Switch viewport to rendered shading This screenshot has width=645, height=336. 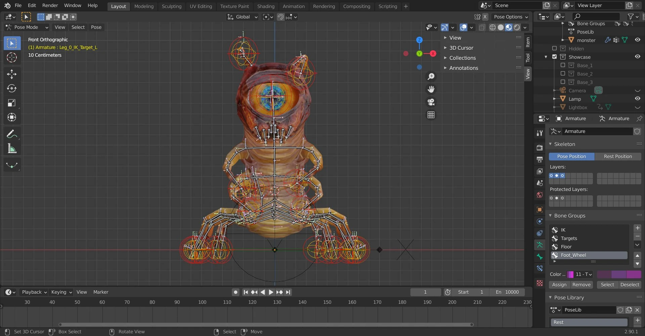tap(516, 28)
